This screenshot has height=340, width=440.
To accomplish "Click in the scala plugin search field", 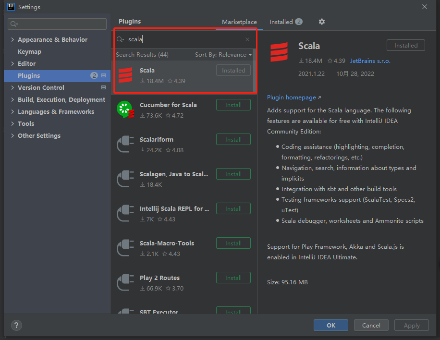I will pyautogui.click(x=183, y=39).
